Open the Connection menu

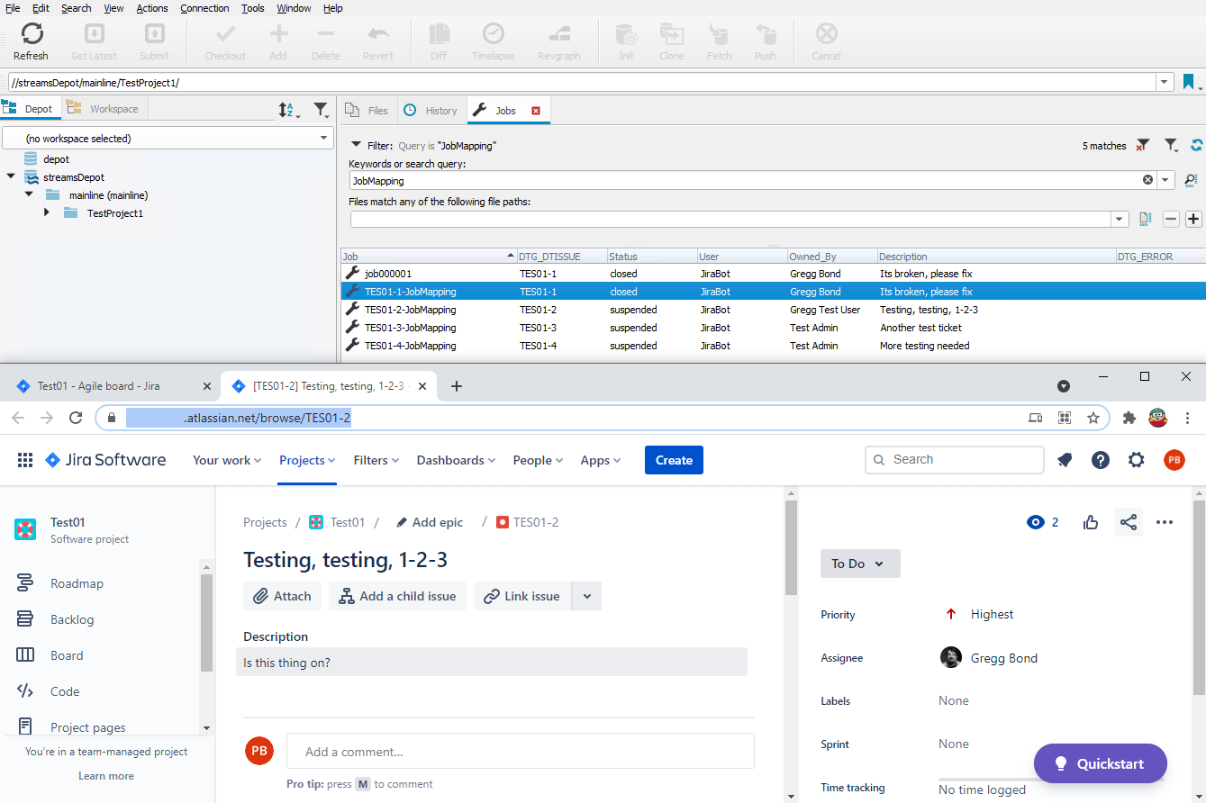[204, 8]
